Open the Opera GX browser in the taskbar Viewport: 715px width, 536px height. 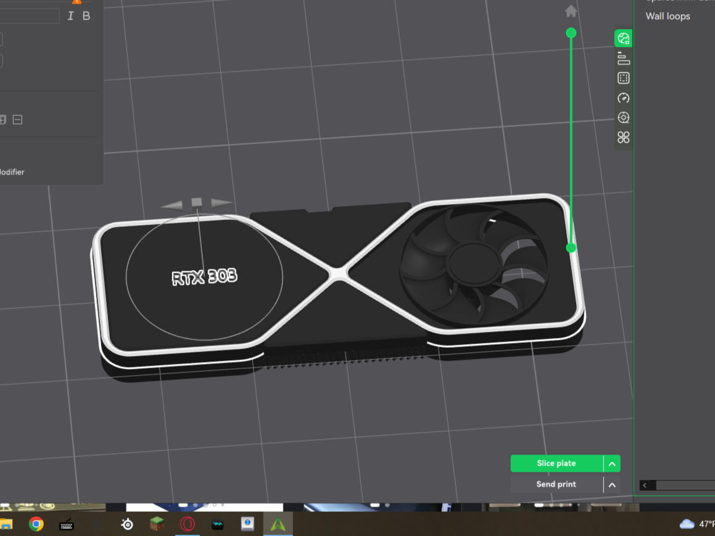187,524
